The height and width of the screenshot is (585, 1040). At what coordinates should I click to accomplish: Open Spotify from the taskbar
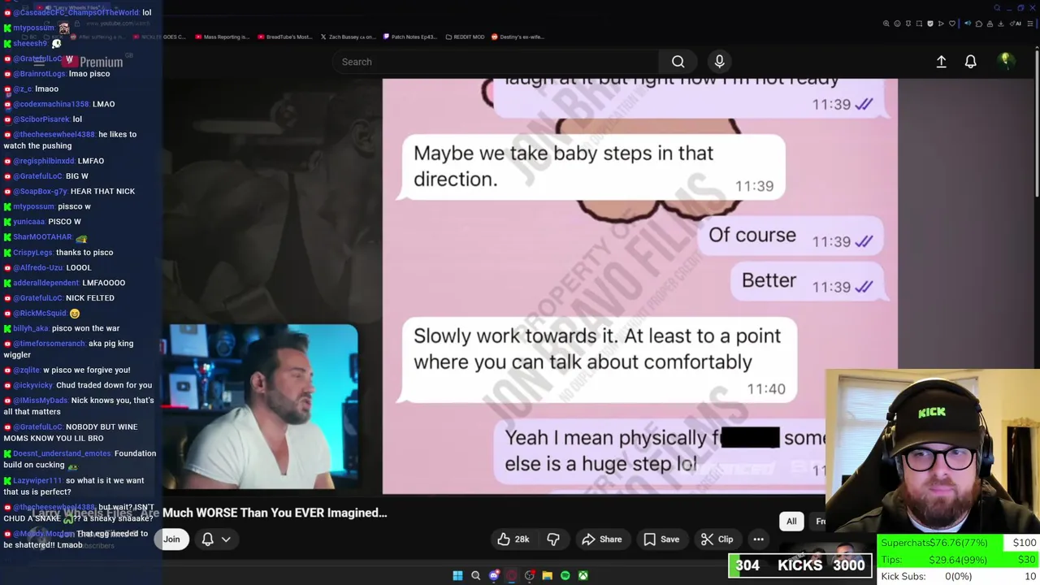point(565,575)
